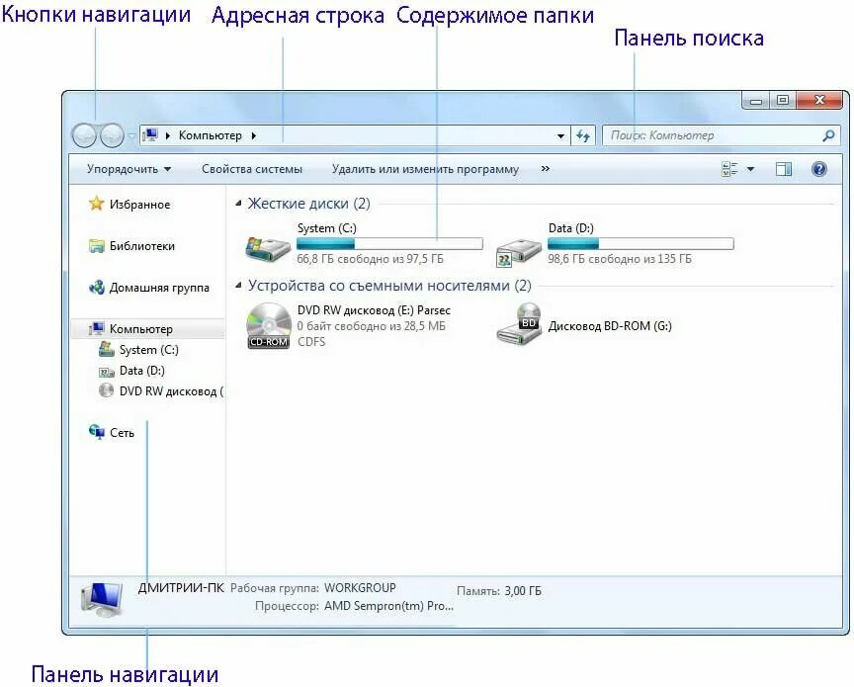Toggle the preview pane button
This screenshot has width=854, height=687.
point(783,169)
